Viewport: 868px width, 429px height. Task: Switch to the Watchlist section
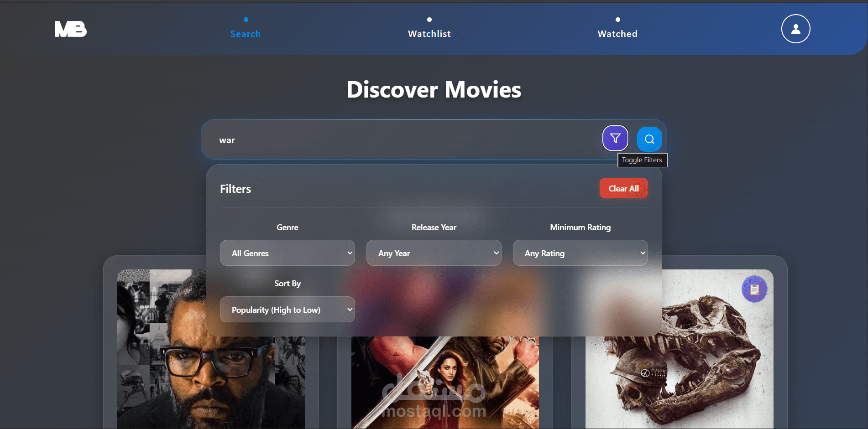[429, 33]
